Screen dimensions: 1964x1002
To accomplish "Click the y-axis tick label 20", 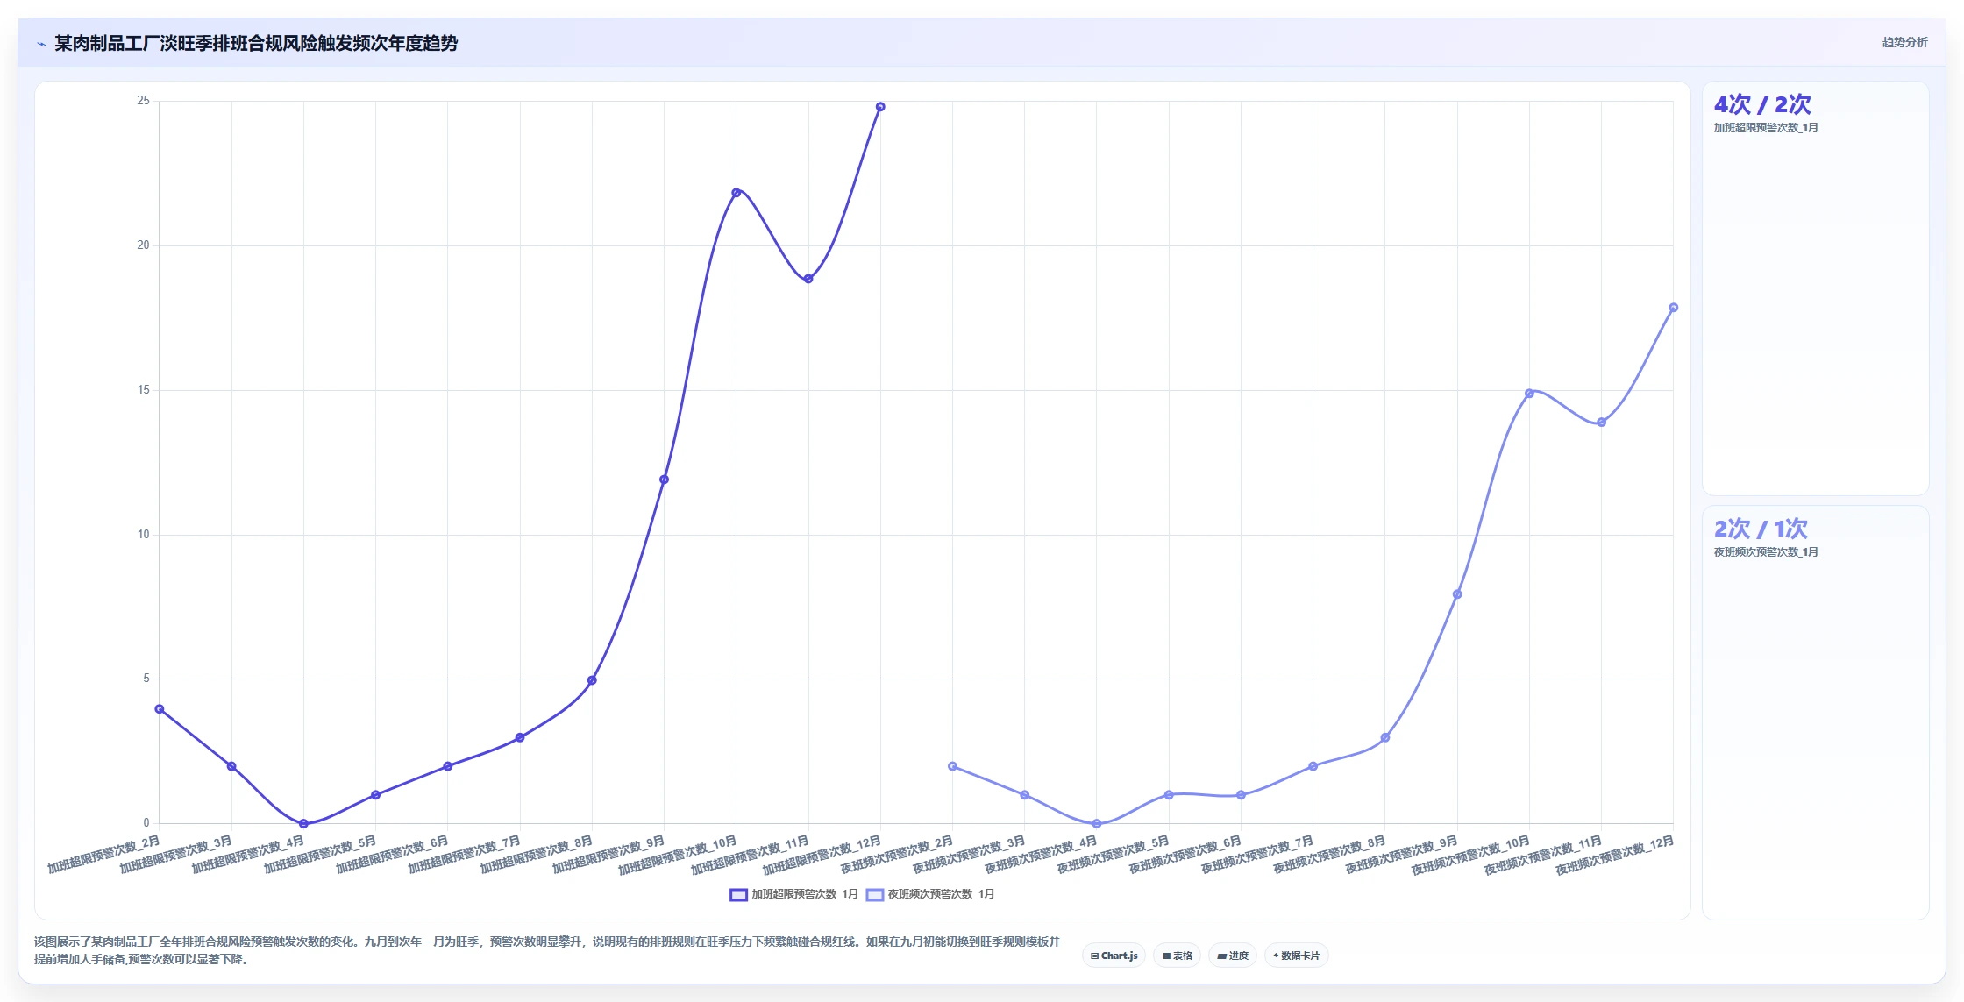I will [x=143, y=245].
